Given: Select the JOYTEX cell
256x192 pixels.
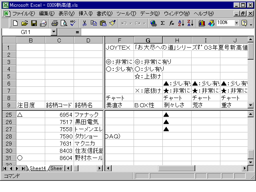Looking at the screenshot, I should [x=120, y=48].
